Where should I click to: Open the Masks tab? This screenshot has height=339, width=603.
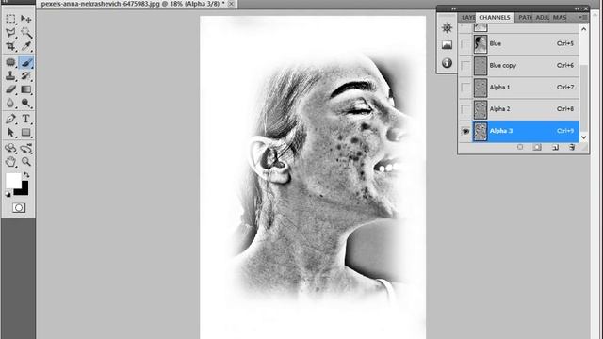560,18
